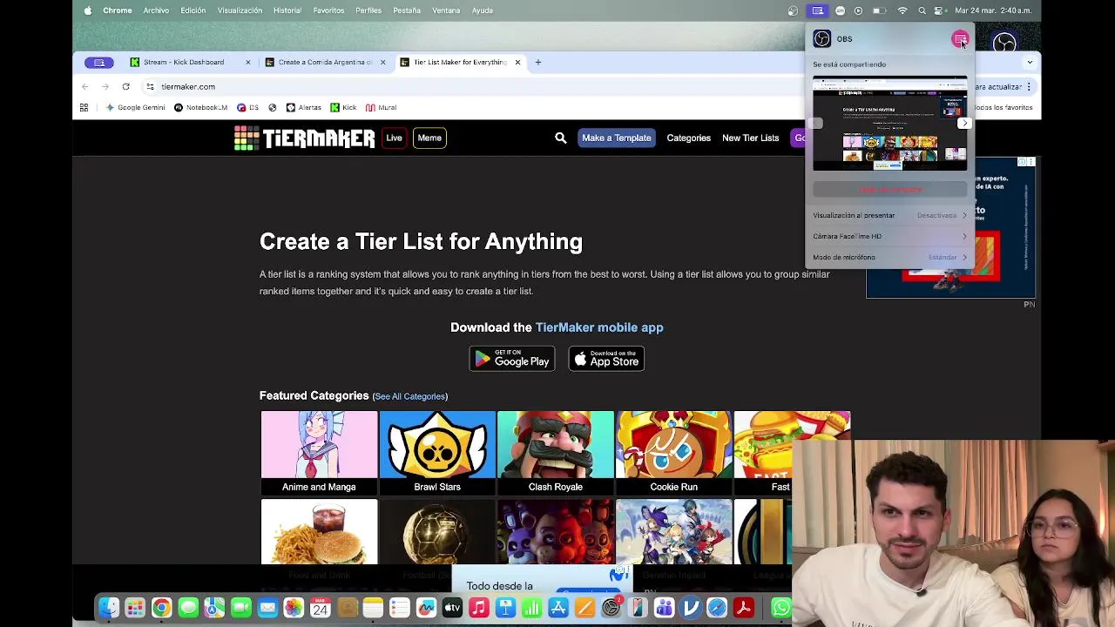Image resolution: width=1115 pixels, height=627 pixels.
Task: Click the Chrome reload page icon
Action: click(125, 86)
